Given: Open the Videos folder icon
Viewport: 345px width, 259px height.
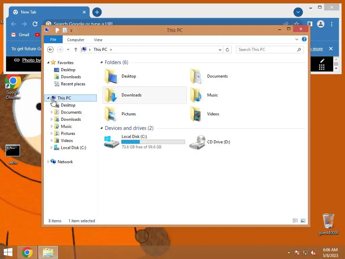Looking at the screenshot, I should (196, 114).
